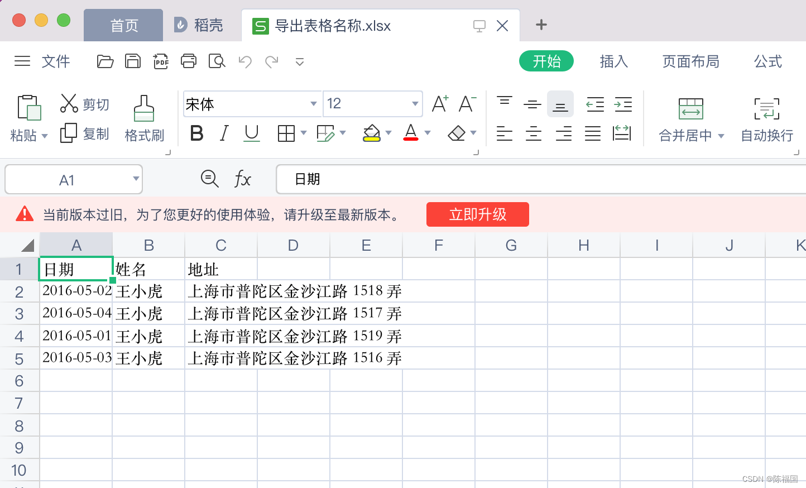Justify text alignment
Screen dimensions: 806x488
pos(593,133)
